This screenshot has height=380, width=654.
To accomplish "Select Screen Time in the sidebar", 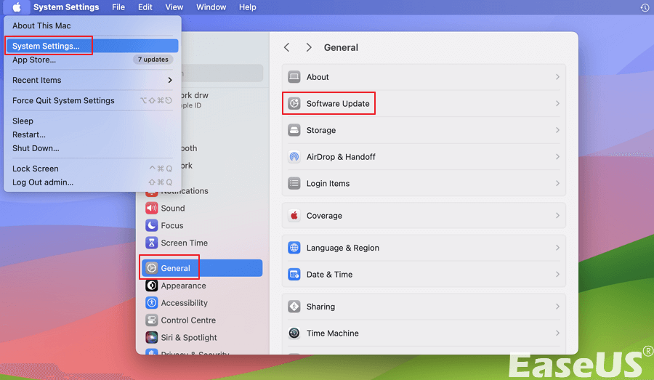I will [184, 243].
